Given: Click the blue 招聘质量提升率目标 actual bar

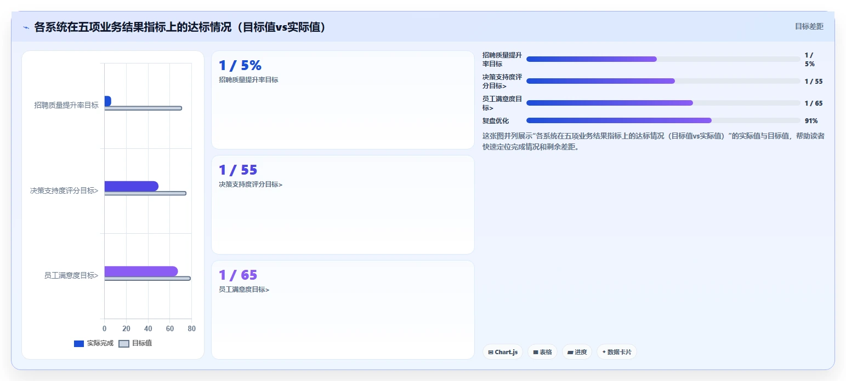Looking at the screenshot, I should (107, 101).
